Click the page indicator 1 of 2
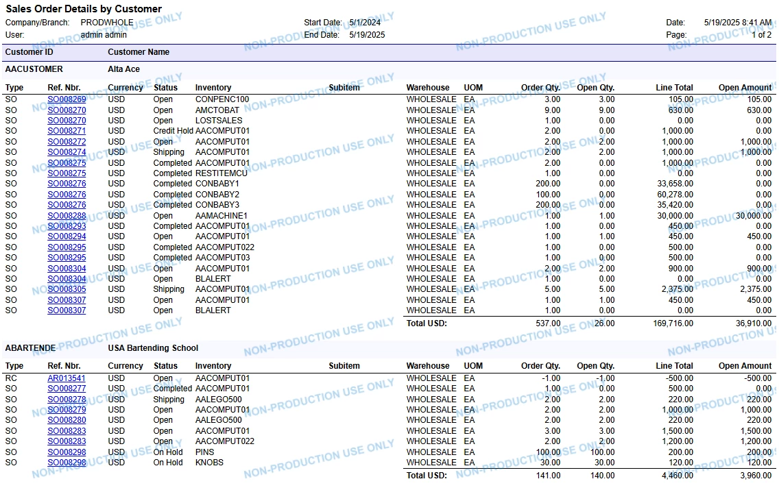Viewport: 779px width, 490px height. 761,35
